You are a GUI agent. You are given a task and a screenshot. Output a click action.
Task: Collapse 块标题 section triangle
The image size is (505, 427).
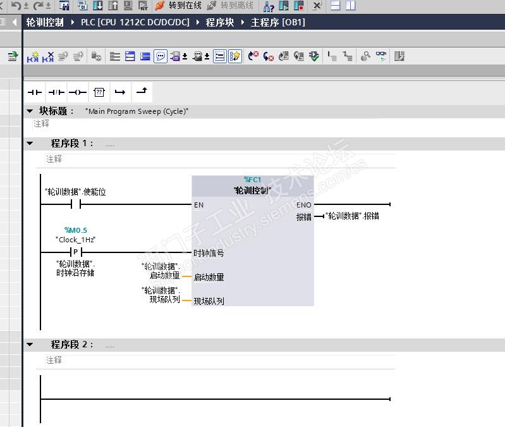click(30, 111)
